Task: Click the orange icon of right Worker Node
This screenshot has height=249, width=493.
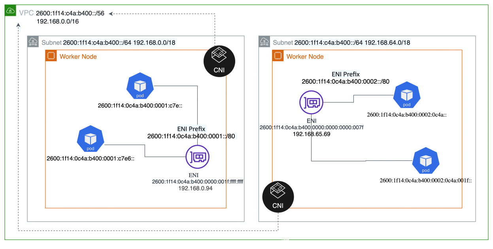Action: pos(278,56)
